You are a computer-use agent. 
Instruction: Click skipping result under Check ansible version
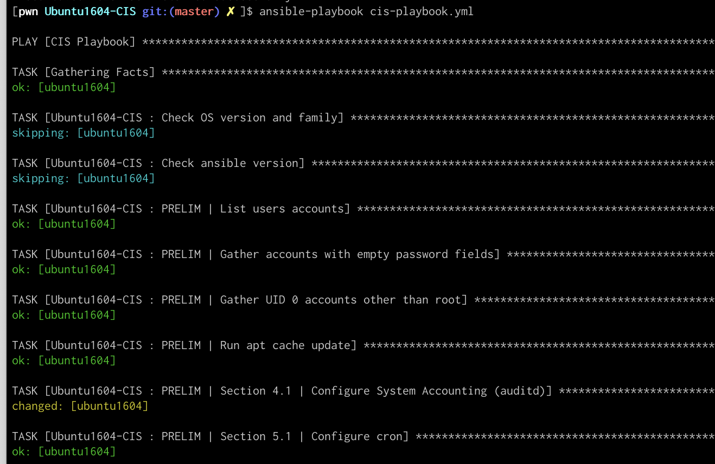[83, 178]
